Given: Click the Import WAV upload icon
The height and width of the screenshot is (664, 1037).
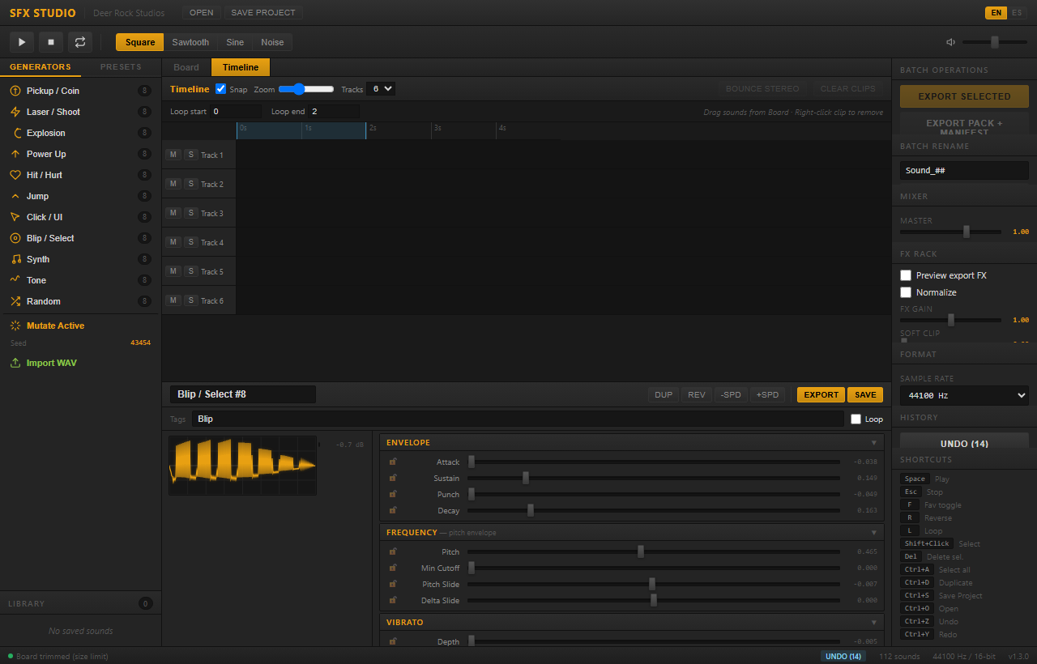Looking at the screenshot, I should tap(15, 363).
